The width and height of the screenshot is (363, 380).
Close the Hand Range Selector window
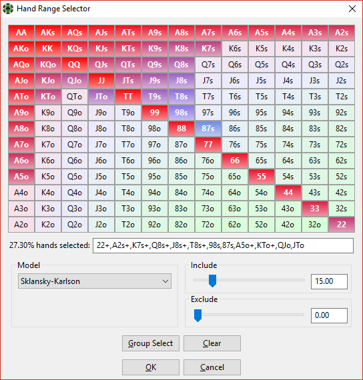[x=352, y=9]
